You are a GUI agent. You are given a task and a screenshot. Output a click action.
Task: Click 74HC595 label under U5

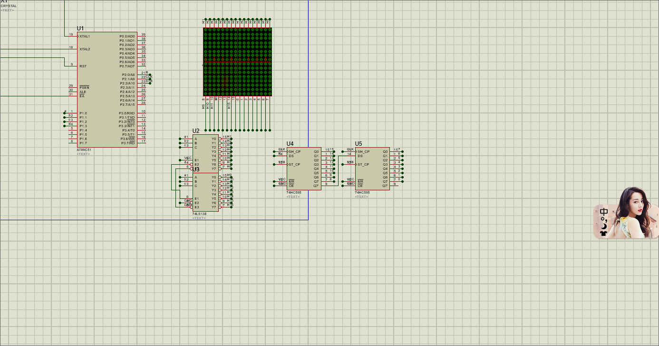(x=362, y=193)
